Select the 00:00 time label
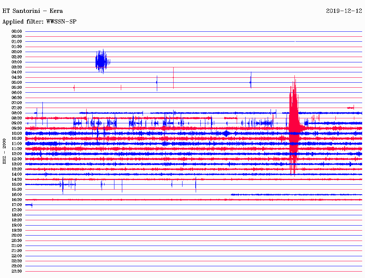This screenshot has width=365, height=278. coord(17,31)
